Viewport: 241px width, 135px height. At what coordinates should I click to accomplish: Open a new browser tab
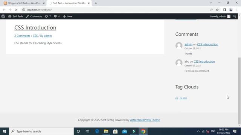coord(96,3)
